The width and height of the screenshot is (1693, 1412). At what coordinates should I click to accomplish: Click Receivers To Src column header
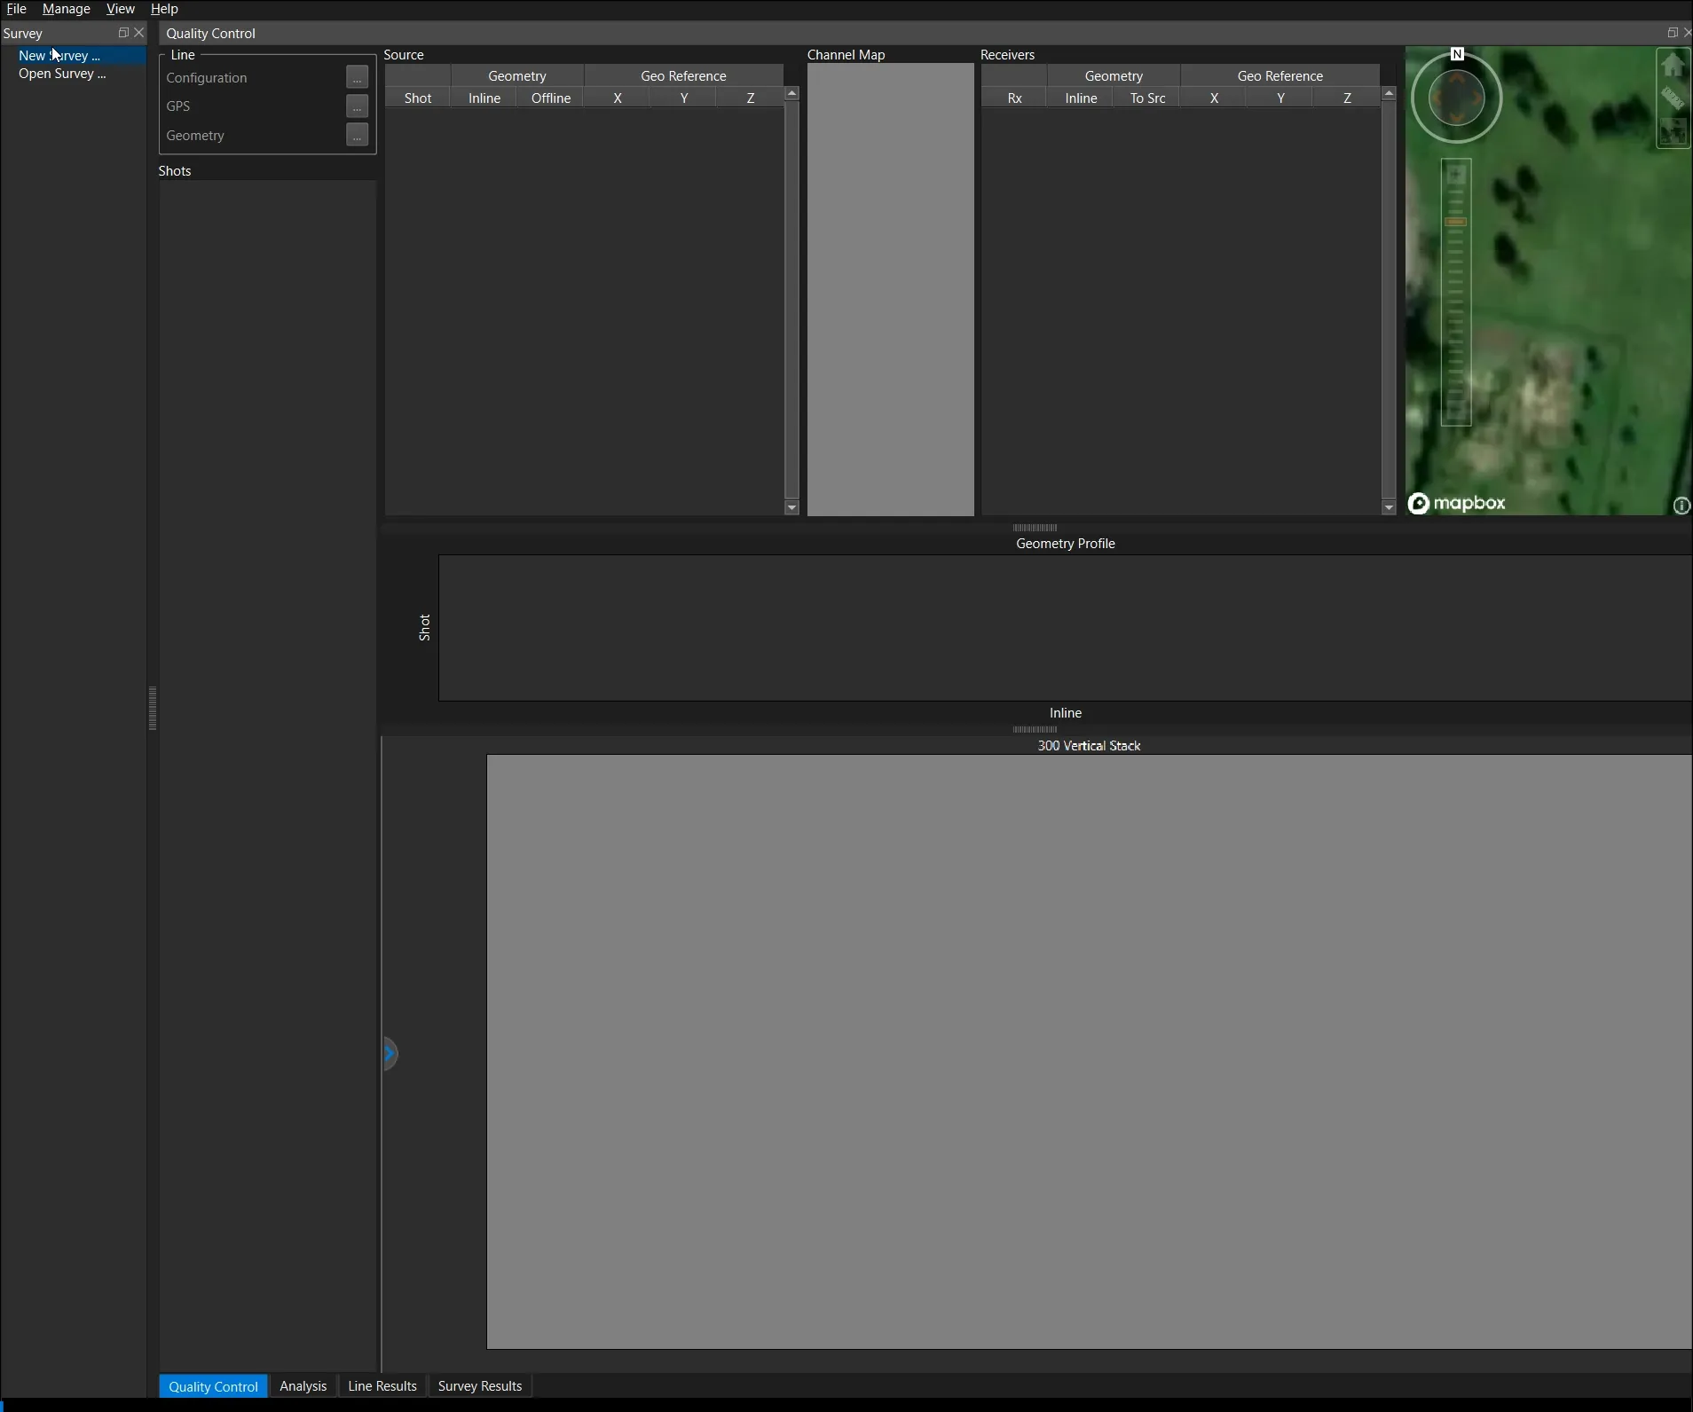tap(1148, 98)
